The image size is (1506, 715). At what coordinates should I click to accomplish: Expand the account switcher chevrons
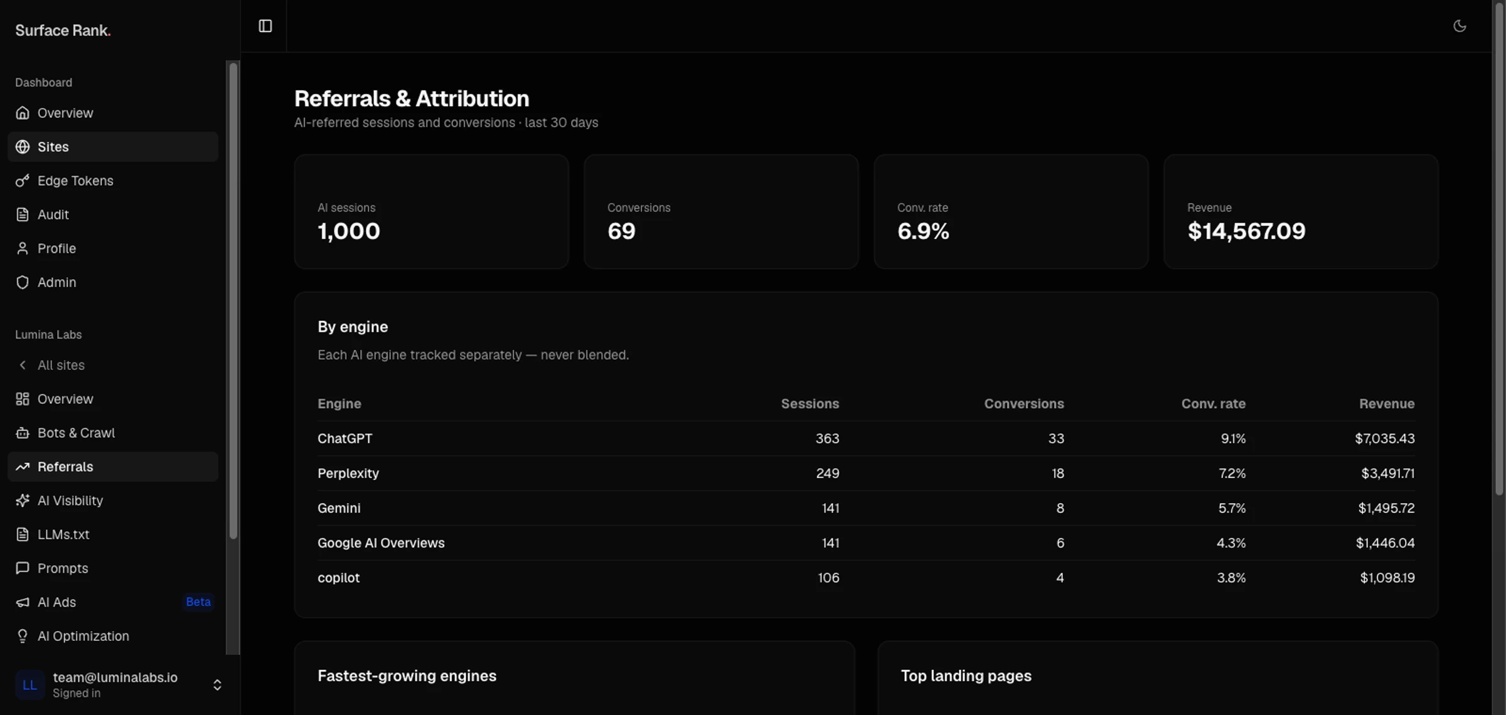click(217, 685)
